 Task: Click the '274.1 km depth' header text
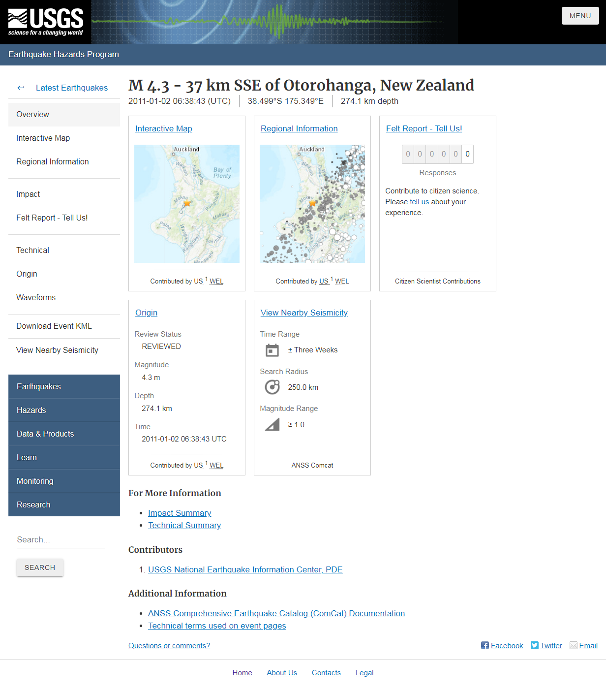click(369, 101)
